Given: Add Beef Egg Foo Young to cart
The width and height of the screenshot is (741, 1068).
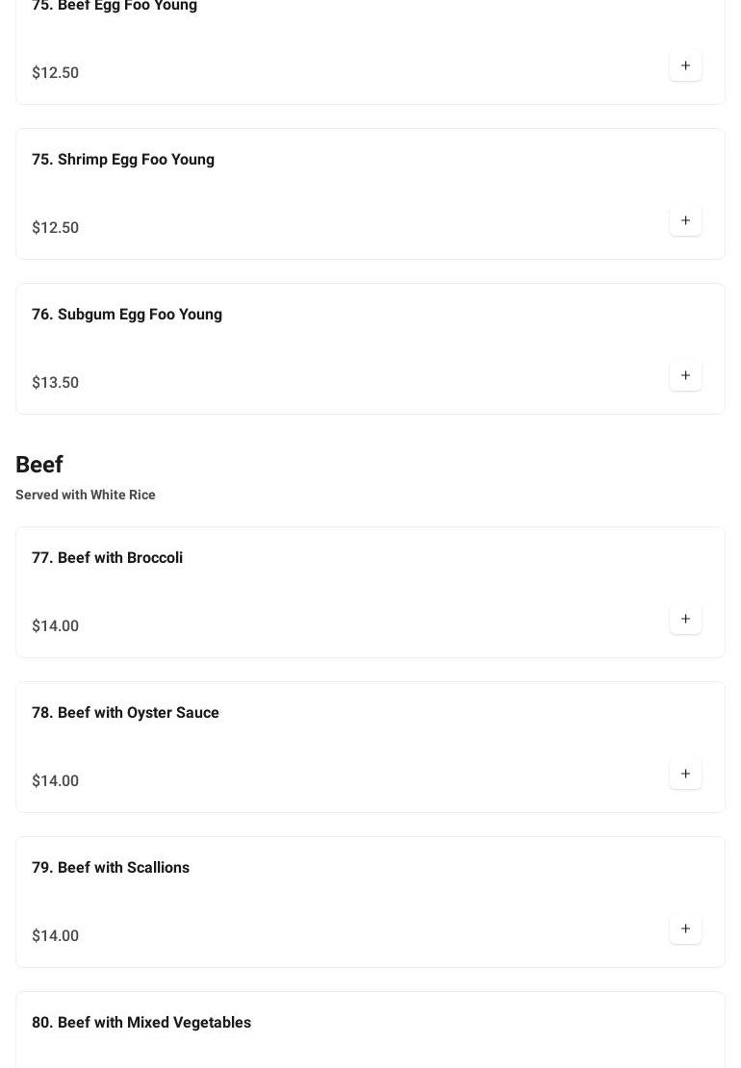Looking at the screenshot, I should (x=685, y=65).
